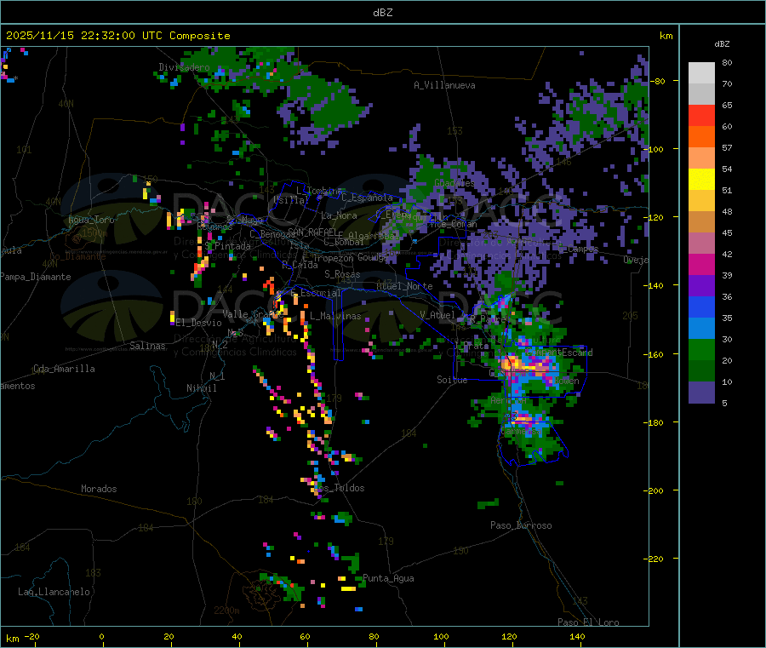
Task: Click the Lag.Llancanelo map label
Action: coord(54,592)
